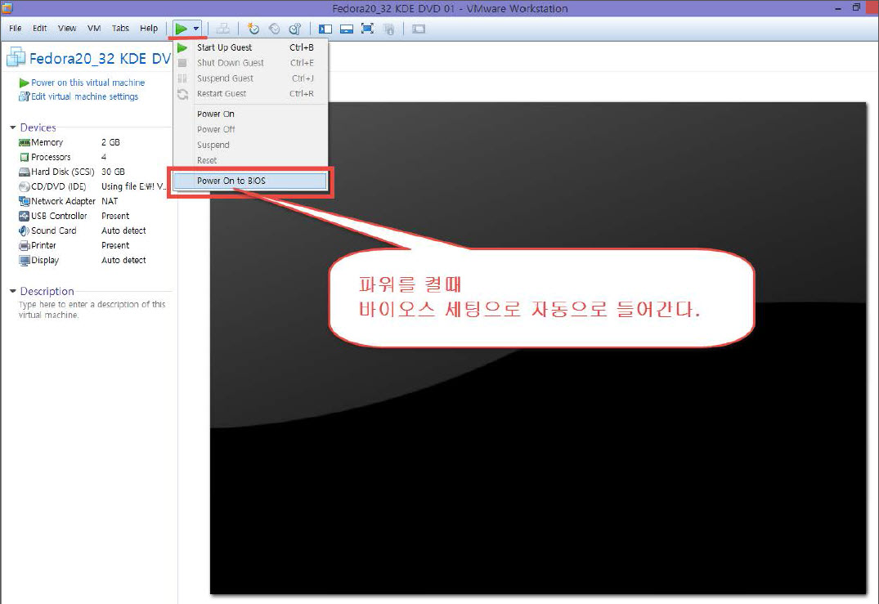Select Suspend Guest menu entry
Image resolution: width=879 pixels, height=604 pixels.
[x=250, y=78]
